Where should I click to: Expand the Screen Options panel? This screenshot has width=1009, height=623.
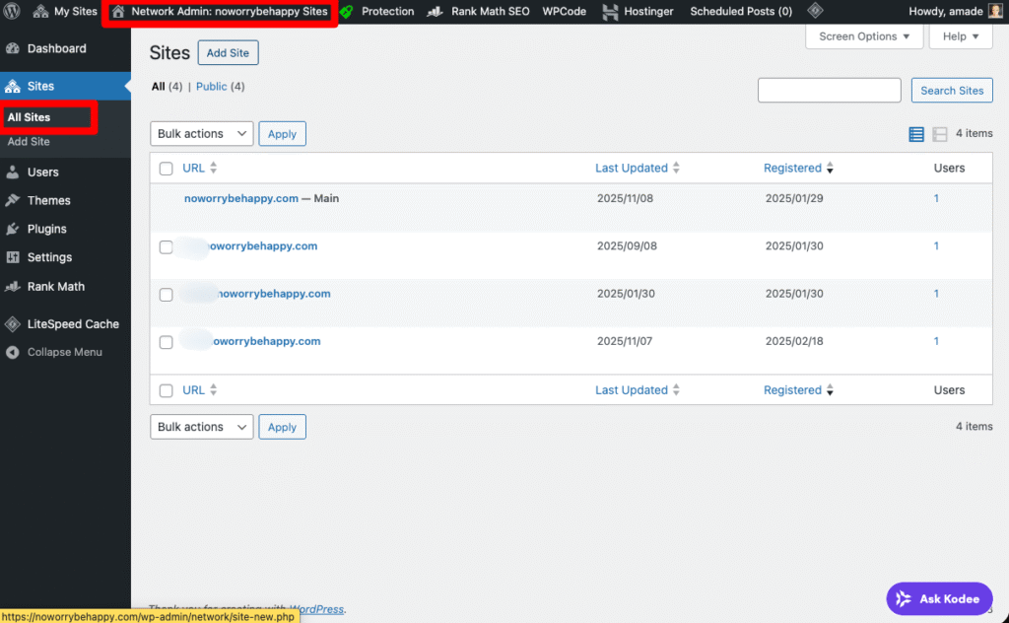pyautogui.click(x=864, y=36)
